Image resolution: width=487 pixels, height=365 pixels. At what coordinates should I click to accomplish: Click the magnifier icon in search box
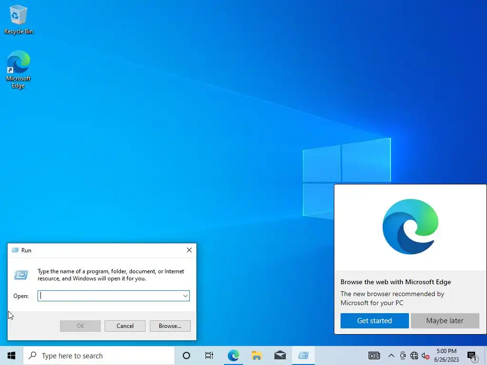[x=32, y=355]
